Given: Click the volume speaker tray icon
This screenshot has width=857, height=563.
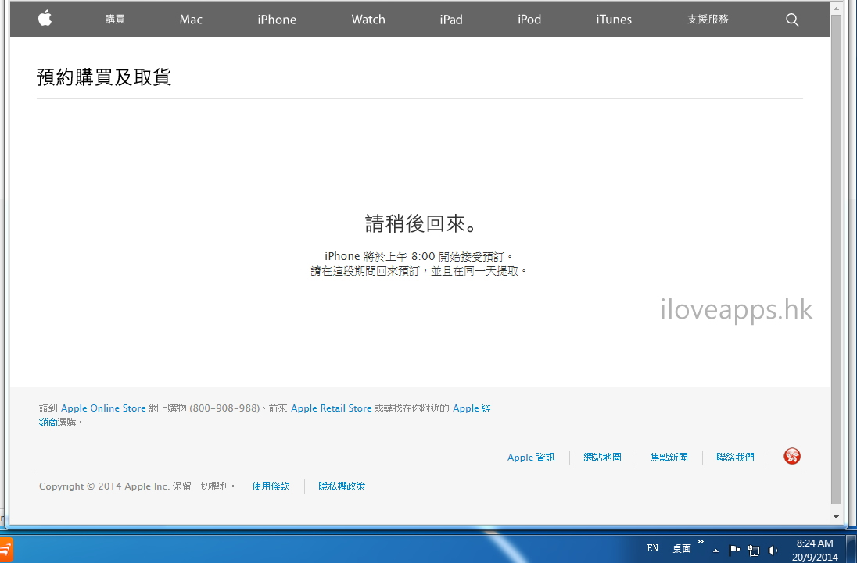Looking at the screenshot, I should point(773,550).
